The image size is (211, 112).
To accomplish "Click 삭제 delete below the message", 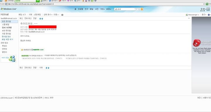I will pos(41,68).
